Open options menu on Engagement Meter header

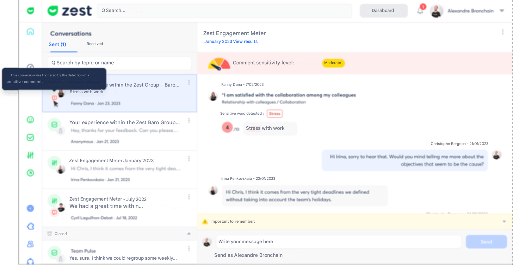pos(503,32)
